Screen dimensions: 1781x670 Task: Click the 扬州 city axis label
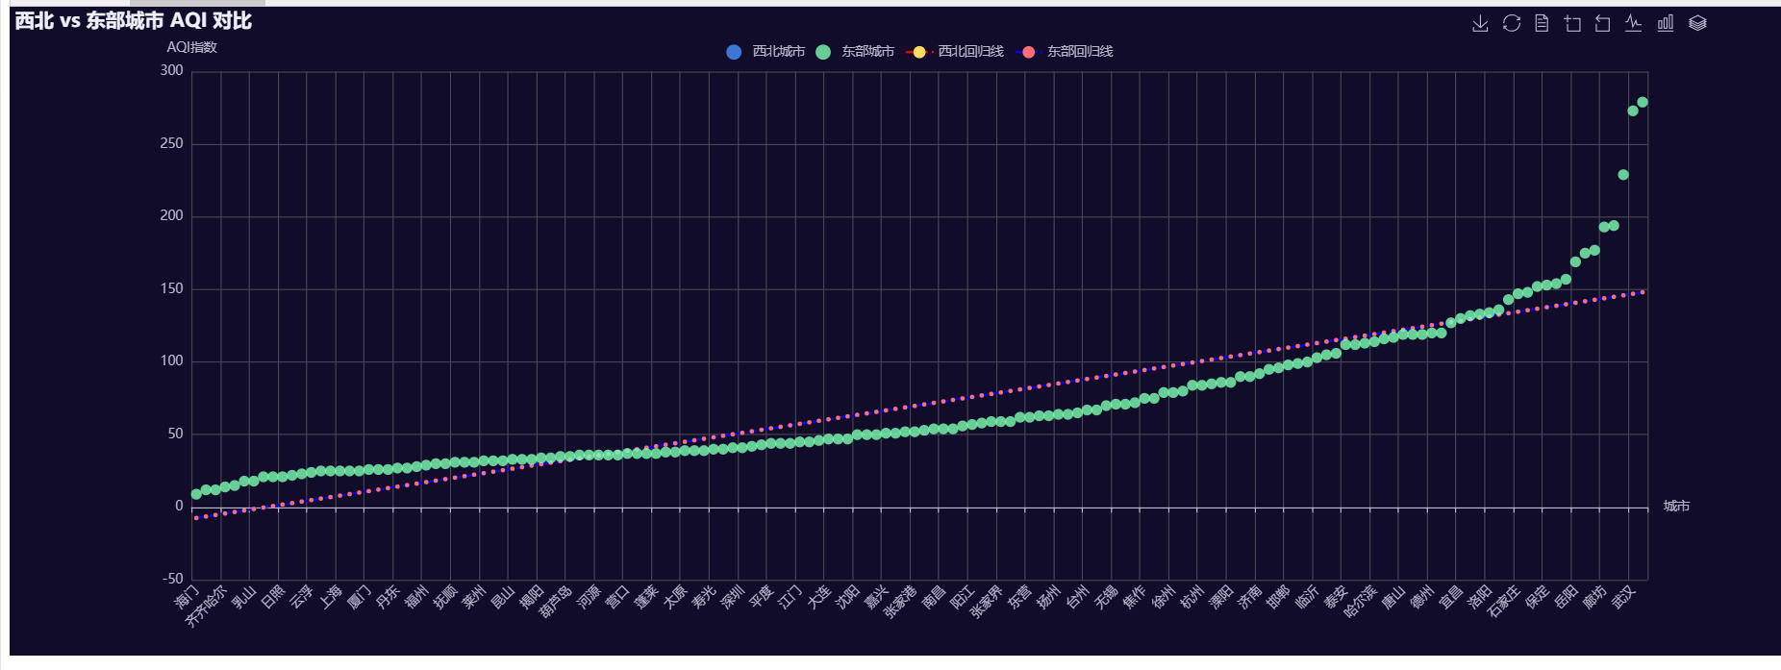(x=1047, y=597)
